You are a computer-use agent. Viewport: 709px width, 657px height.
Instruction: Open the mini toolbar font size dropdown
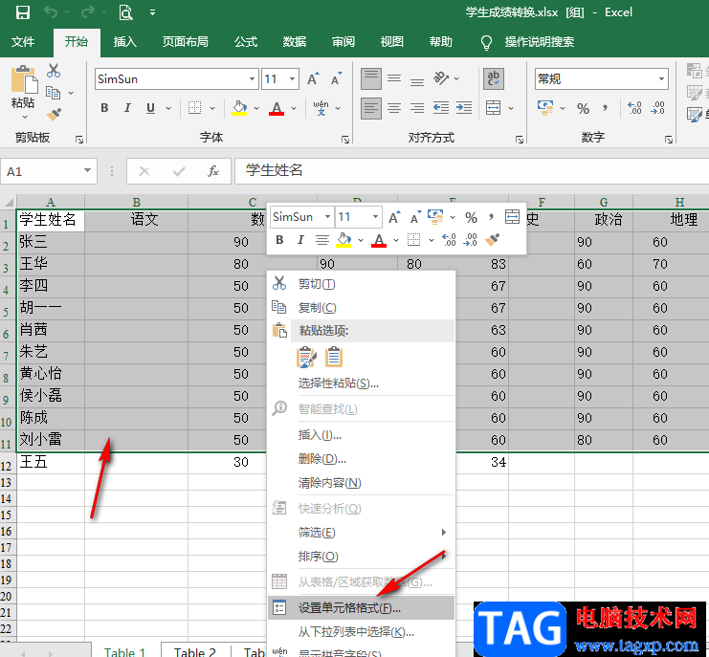pyautogui.click(x=375, y=217)
